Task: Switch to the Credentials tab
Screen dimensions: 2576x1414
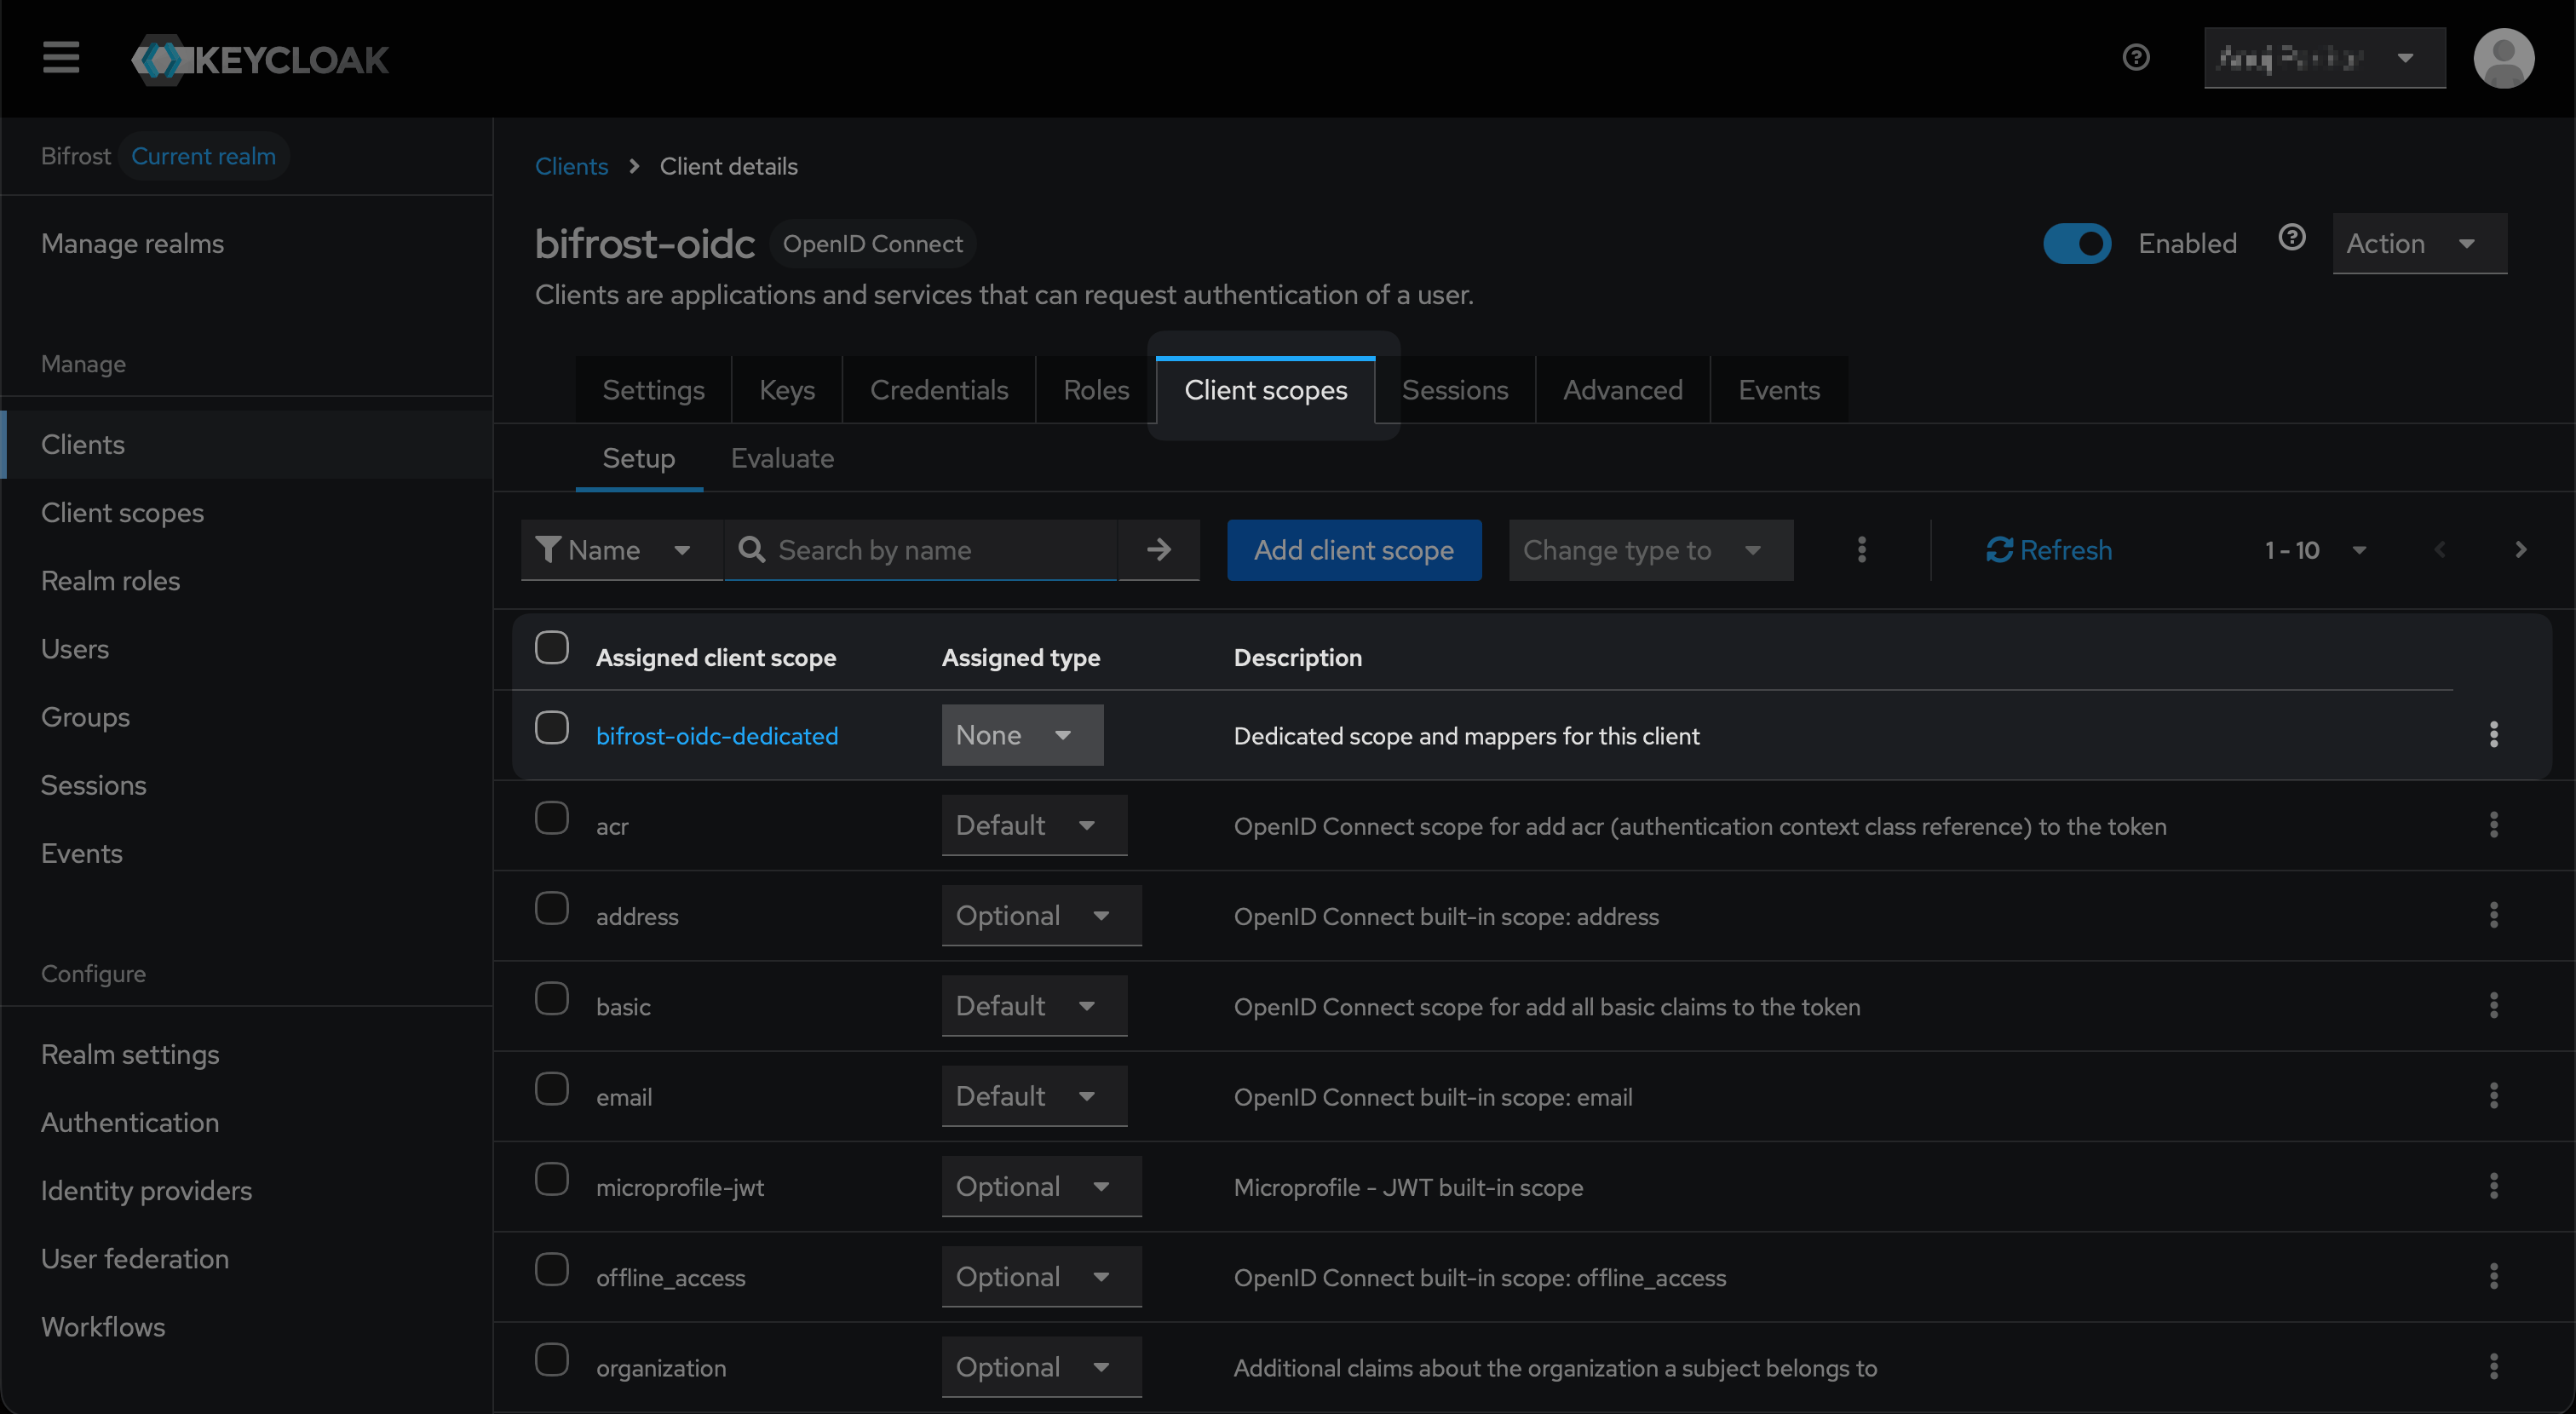Action: coord(939,390)
